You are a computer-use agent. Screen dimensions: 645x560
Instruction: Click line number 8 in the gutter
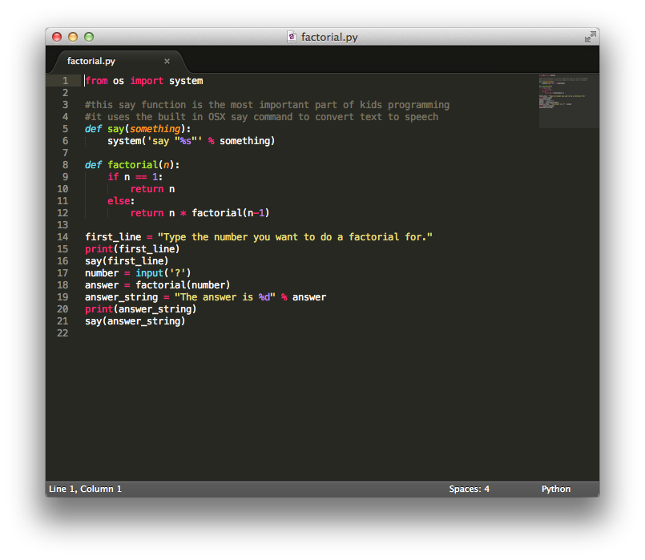point(65,165)
